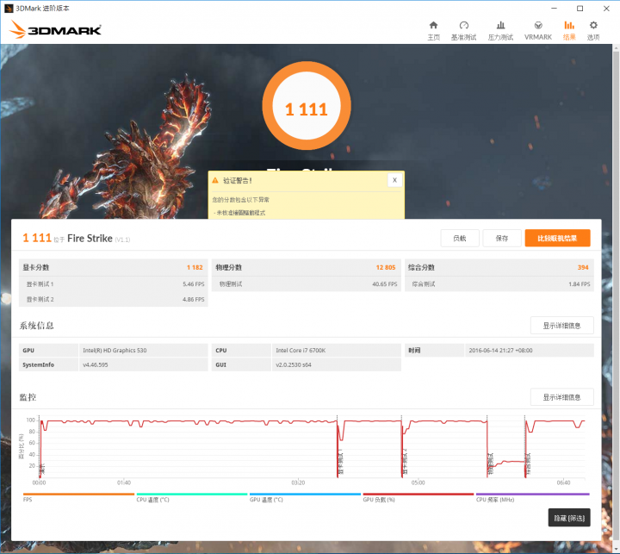The width and height of the screenshot is (620, 554).
Task: Click the orange compare online results button
Action: pyautogui.click(x=557, y=238)
